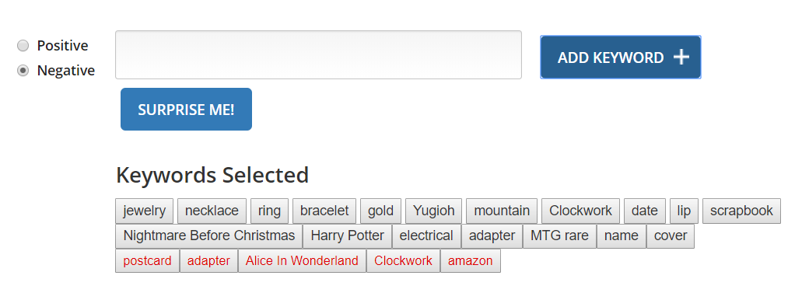Select the Positive radio button
The image size is (795, 286).
click(x=23, y=46)
